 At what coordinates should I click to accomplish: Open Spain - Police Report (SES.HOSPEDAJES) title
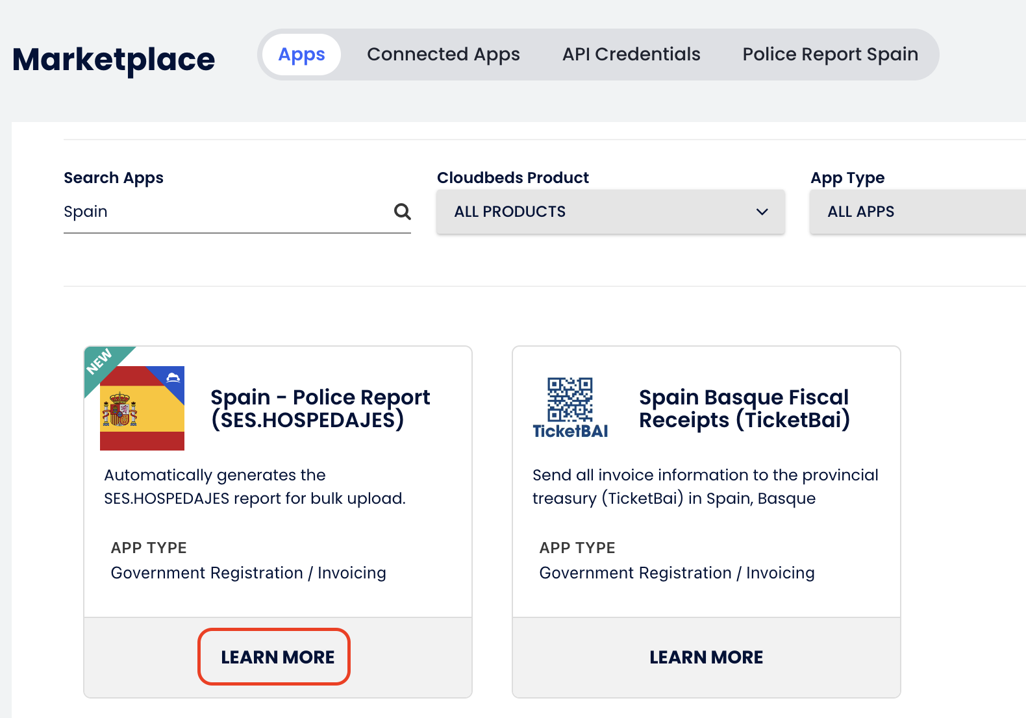pos(320,408)
